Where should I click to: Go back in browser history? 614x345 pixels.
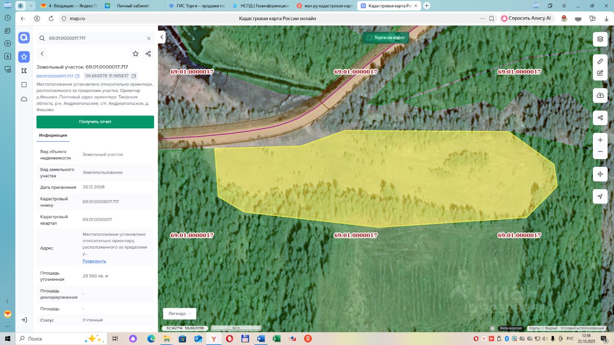(23, 18)
